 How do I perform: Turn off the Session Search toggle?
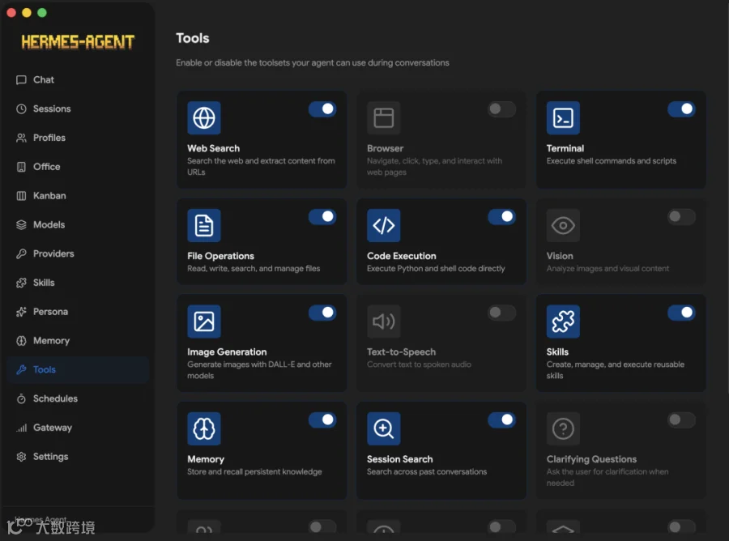click(501, 420)
